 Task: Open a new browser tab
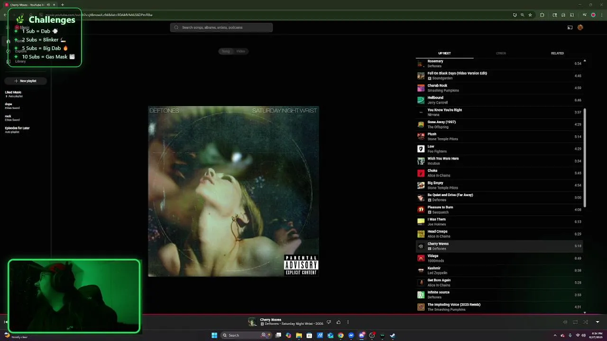coord(62,5)
